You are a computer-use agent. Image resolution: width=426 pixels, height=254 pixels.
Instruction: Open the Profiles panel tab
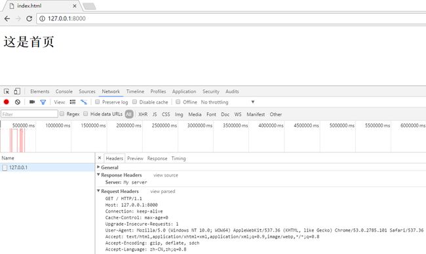pyautogui.click(x=158, y=91)
